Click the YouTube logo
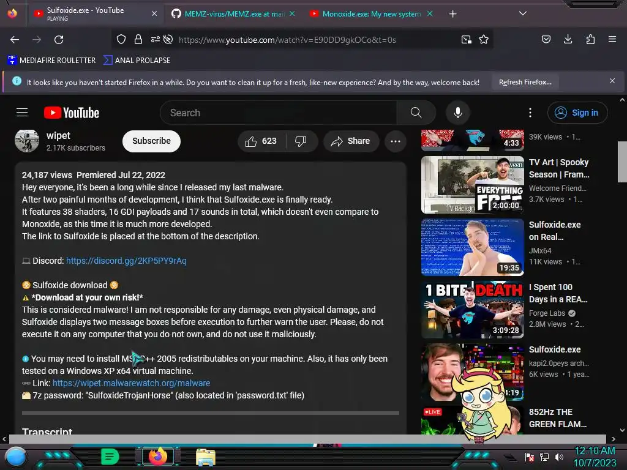This screenshot has width=627, height=470. pos(72,113)
